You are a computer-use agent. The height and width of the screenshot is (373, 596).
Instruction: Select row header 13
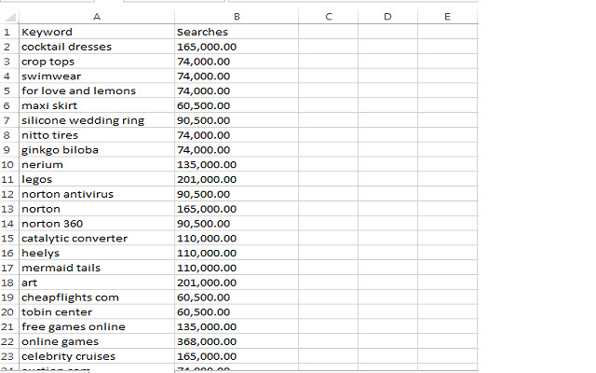point(7,209)
